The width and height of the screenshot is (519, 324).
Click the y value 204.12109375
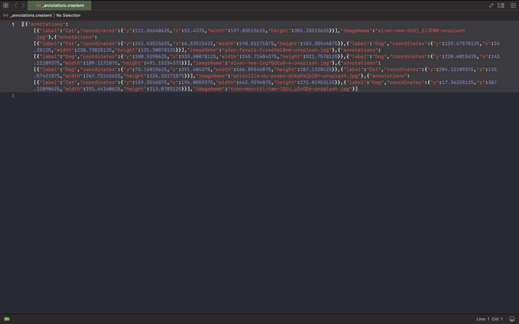pos(456,70)
